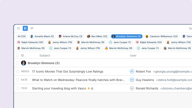The height and width of the screenshot is (108, 192).
Task: Check the box for ticket 46003
Action: [18, 72]
